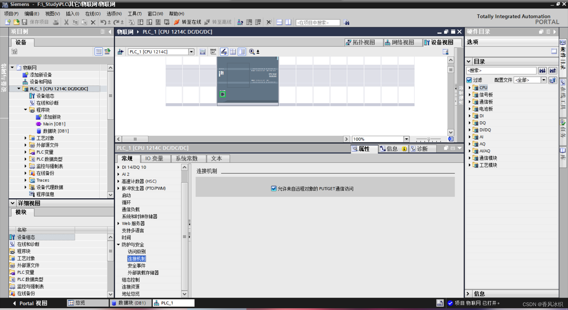Open the 在线(O) menu
The image size is (568, 310).
pyautogui.click(x=93, y=14)
